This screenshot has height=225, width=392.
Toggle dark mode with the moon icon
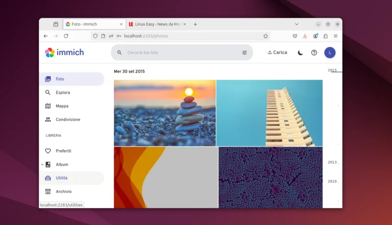coord(301,52)
